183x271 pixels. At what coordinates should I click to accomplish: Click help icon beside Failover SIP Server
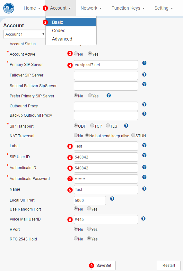pyautogui.click(x=144, y=75)
